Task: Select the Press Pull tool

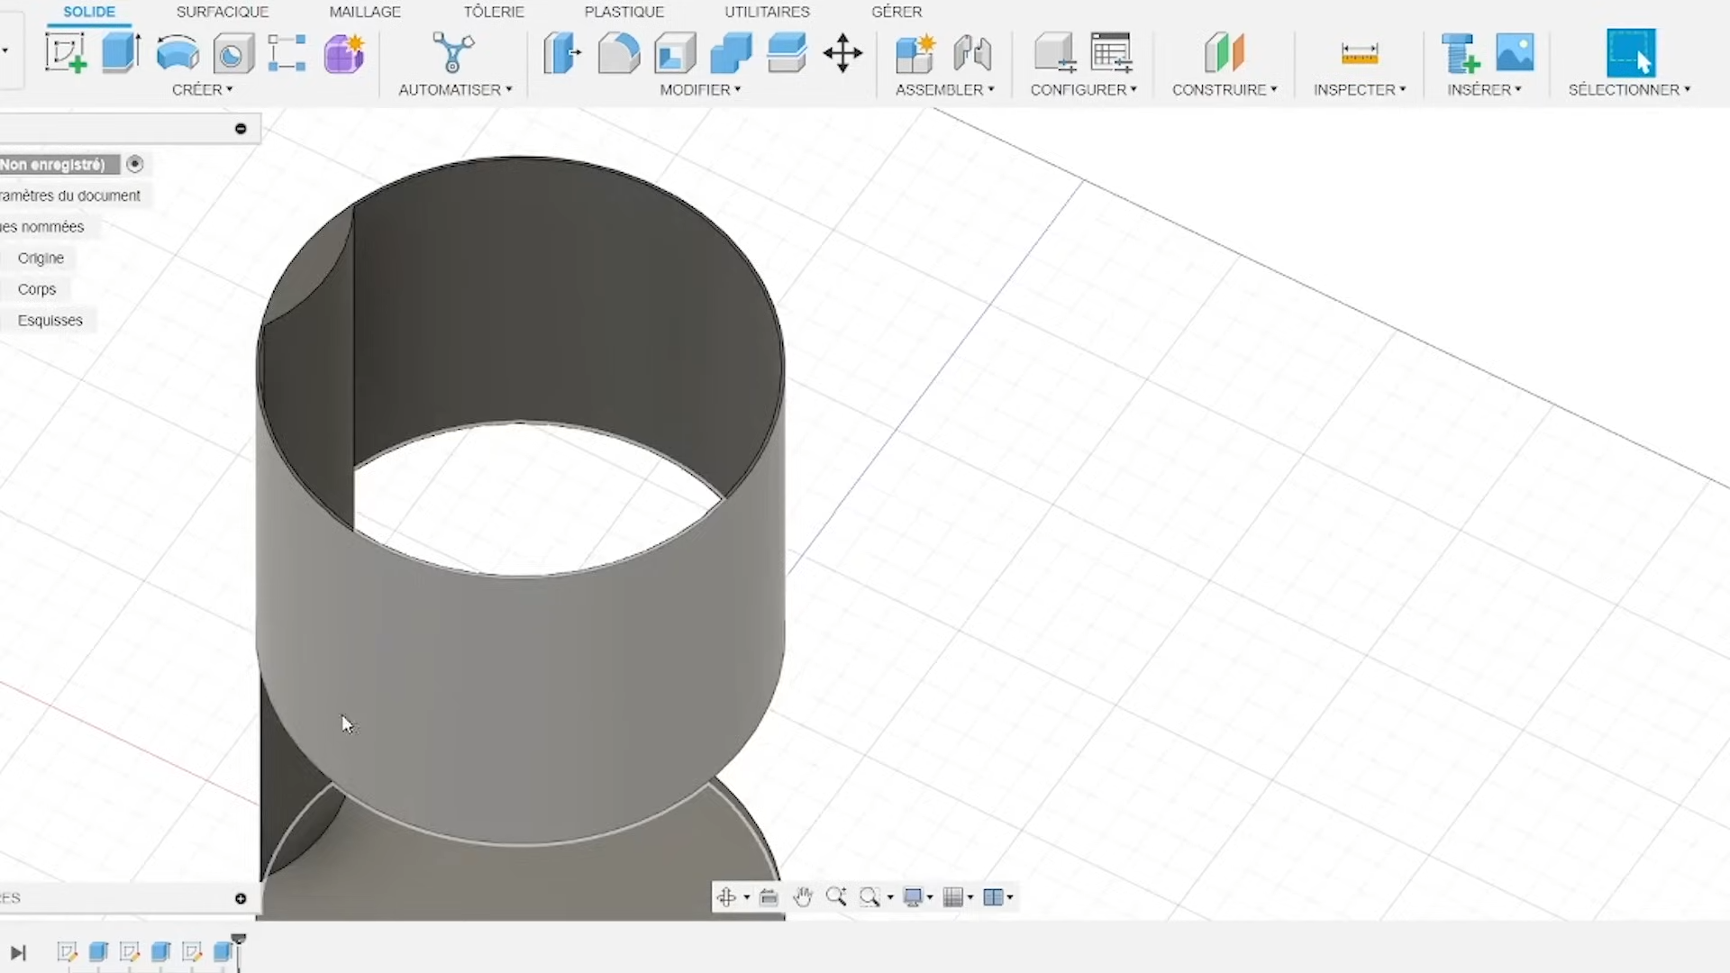Action: point(561,52)
